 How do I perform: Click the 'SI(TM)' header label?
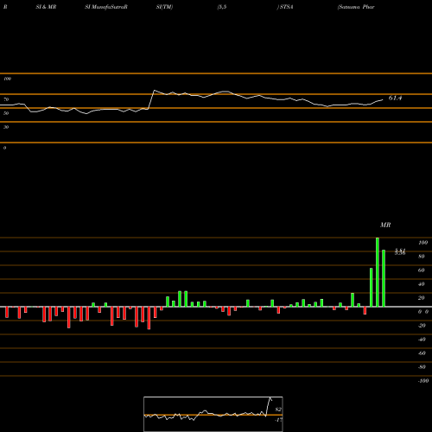pos(164,7)
